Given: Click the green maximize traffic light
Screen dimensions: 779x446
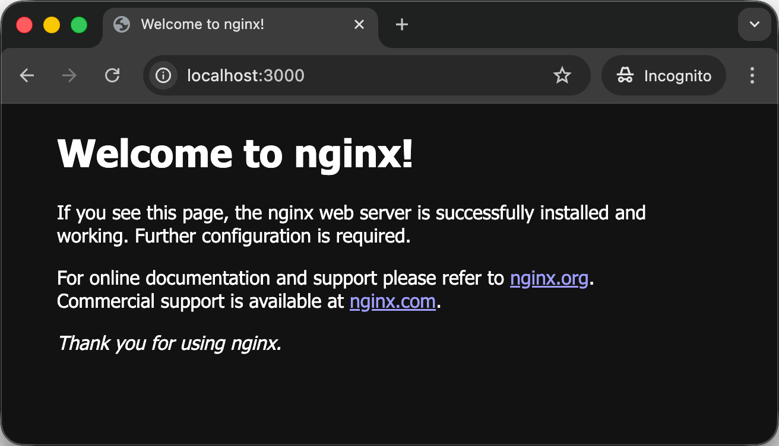Looking at the screenshot, I should coord(78,24).
